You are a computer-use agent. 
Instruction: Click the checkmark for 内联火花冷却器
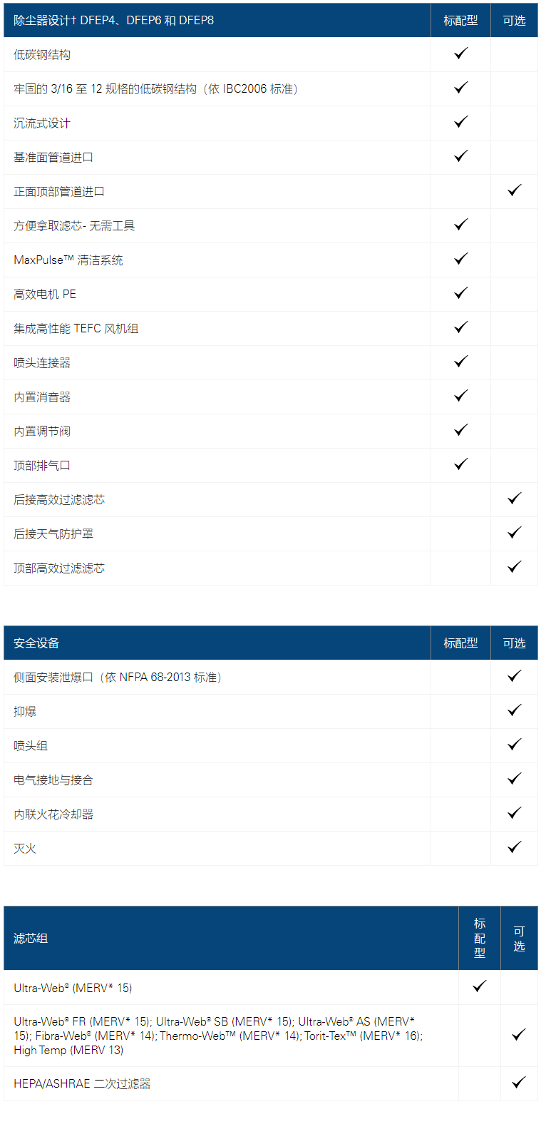tap(515, 813)
